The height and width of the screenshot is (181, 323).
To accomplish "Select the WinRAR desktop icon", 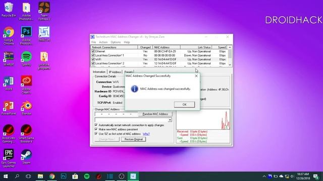I will [9, 58].
